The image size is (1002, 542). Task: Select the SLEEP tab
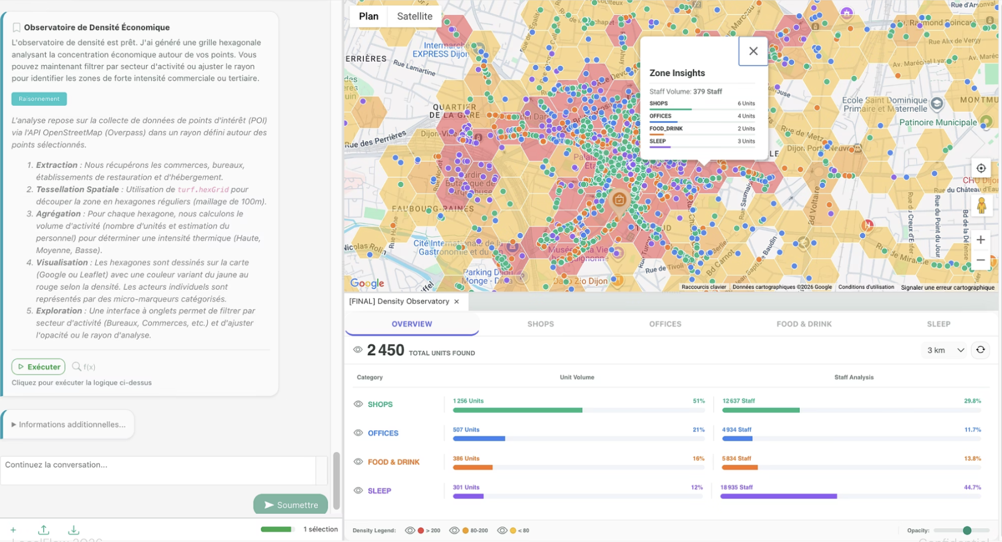tap(938, 324)
